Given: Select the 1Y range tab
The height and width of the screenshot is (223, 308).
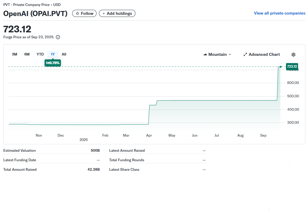Looking at the screenshot, I should click(53, 54).
